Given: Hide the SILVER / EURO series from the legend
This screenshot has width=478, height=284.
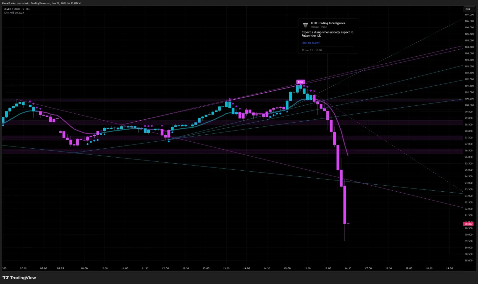Looking at the screenshot, I should 11,9.
